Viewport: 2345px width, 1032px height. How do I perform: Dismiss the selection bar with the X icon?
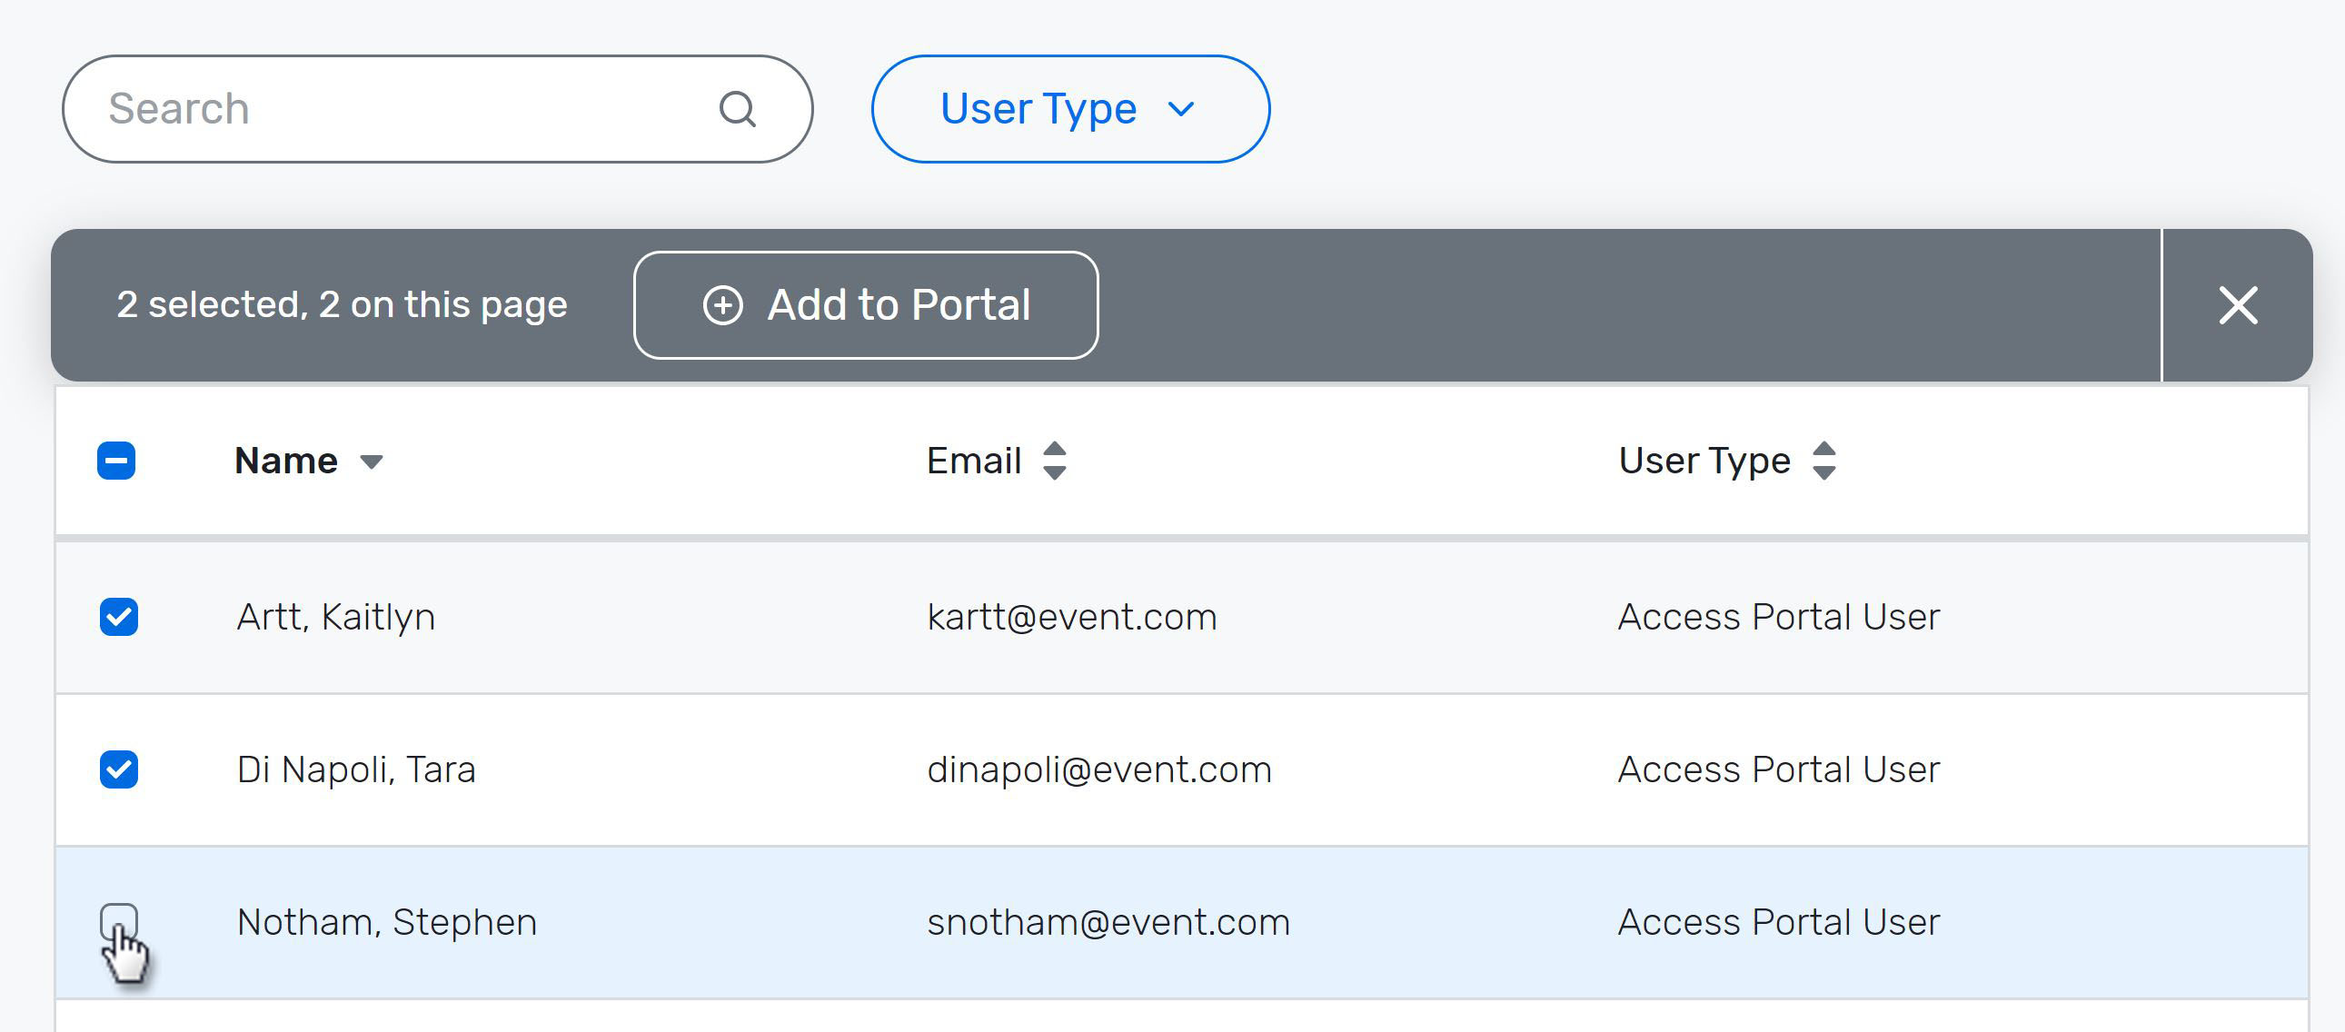2238,306
